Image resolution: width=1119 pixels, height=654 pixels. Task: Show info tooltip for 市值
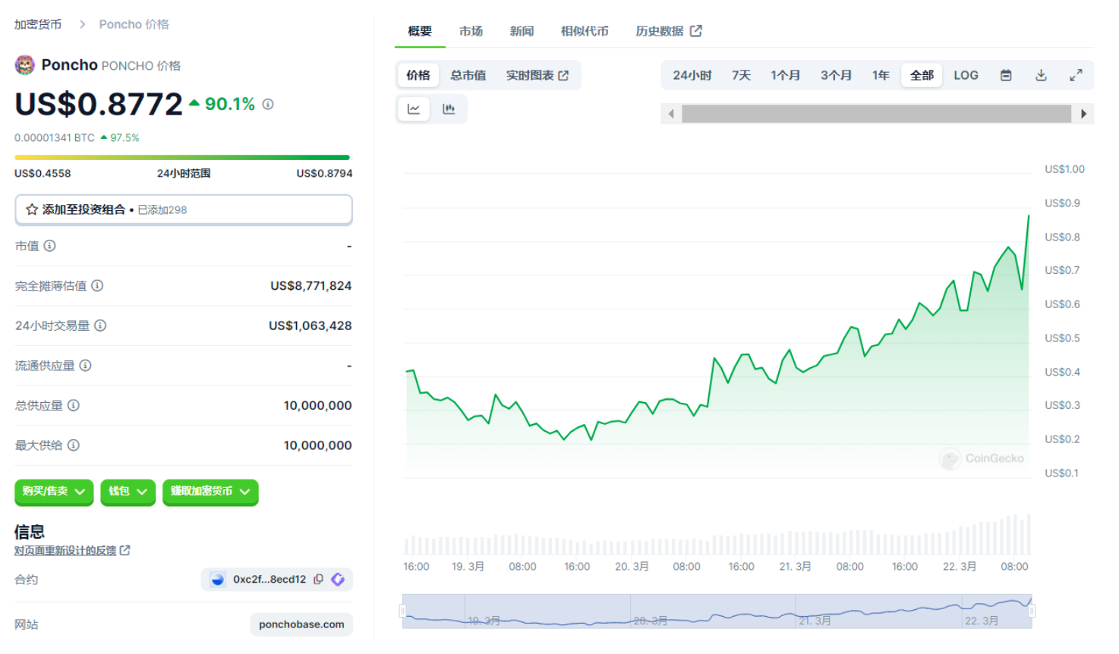[50, 246]
